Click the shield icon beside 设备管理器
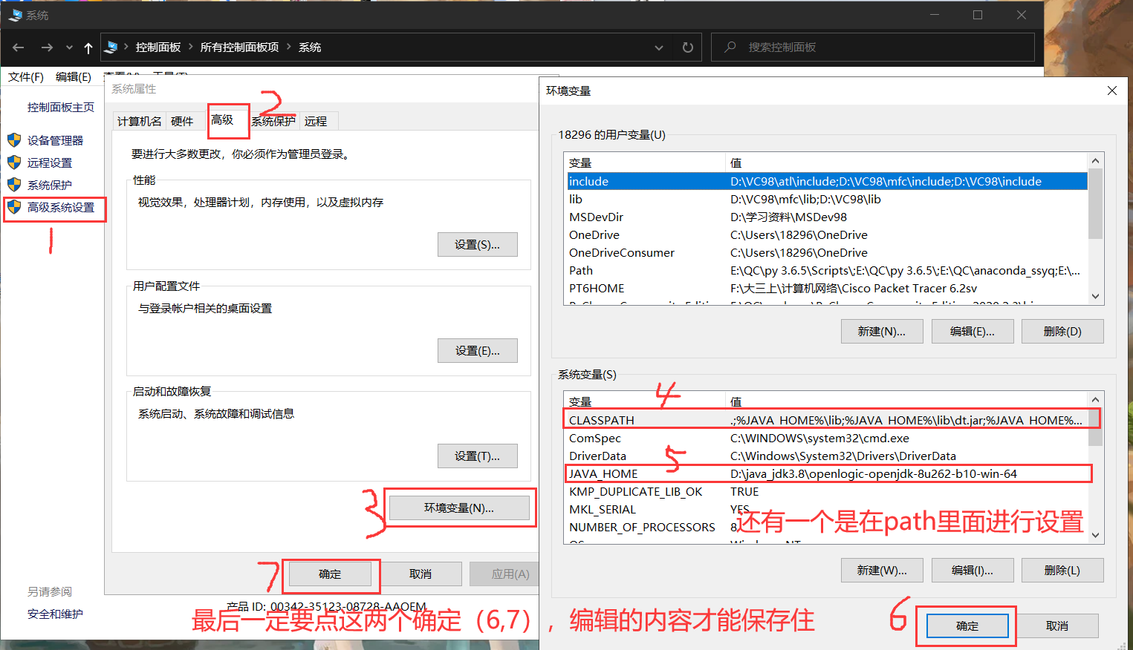 click(14, 139)
